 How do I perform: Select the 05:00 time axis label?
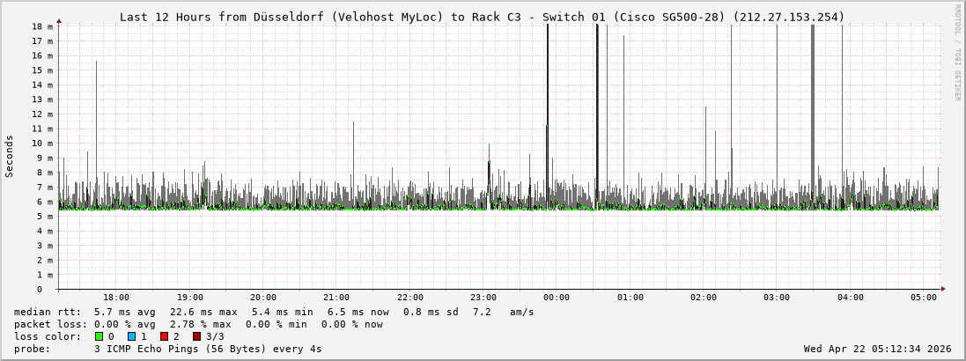[924, 298]
